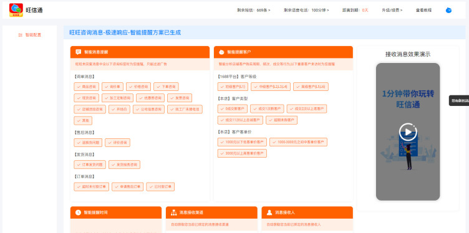Screen dimensions: 469x233
Task: Toggle the 成交11次以上忠诚客户 tag
Action: tap(240, 120)
